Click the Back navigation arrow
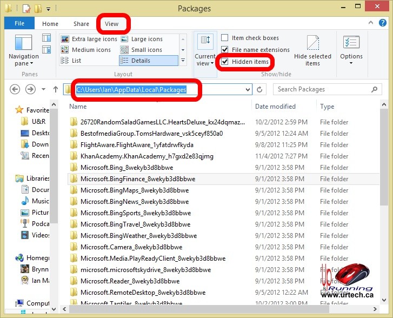 (15, 89)
